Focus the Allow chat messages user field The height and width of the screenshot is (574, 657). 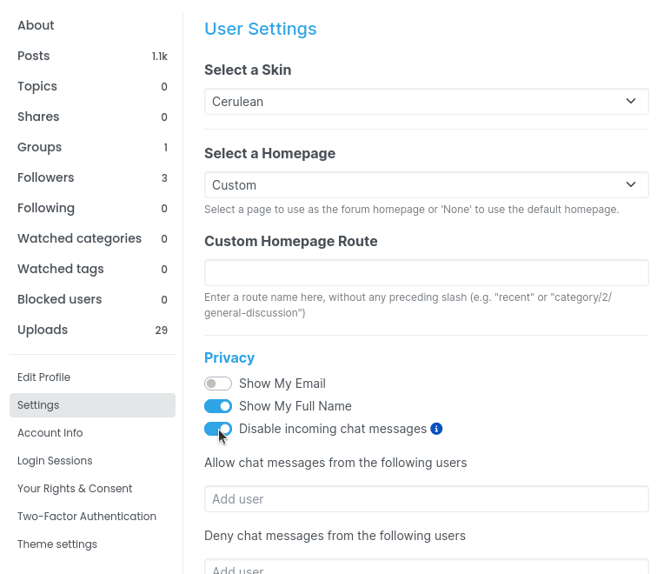pos(426,499)
